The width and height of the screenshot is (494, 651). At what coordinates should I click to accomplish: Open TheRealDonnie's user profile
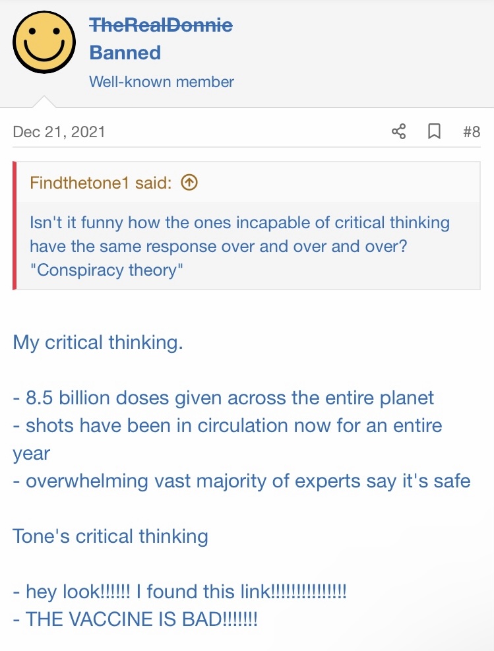click(160, 25)
